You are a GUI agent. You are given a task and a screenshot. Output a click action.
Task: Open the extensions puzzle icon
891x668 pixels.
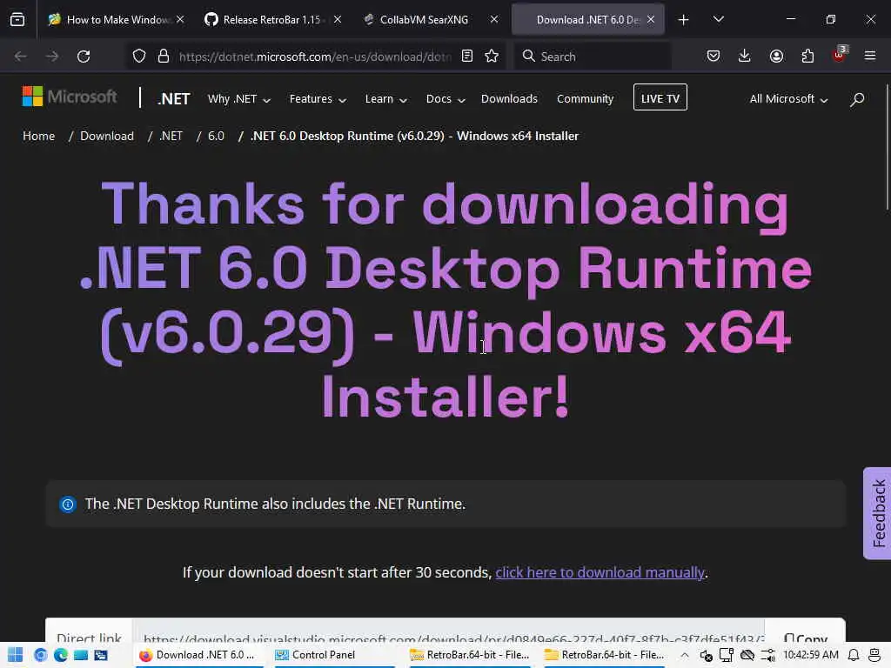click(x=807, y=57)
